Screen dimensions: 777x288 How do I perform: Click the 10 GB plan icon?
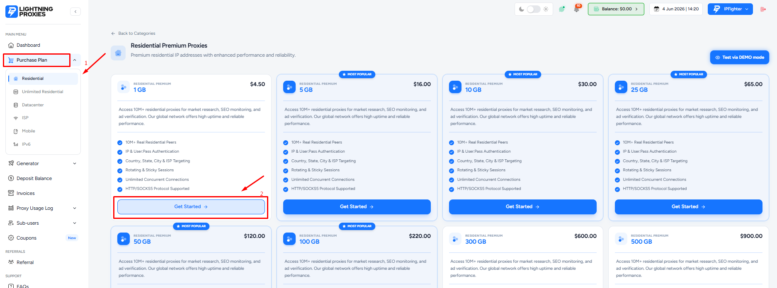coord(455,87)
